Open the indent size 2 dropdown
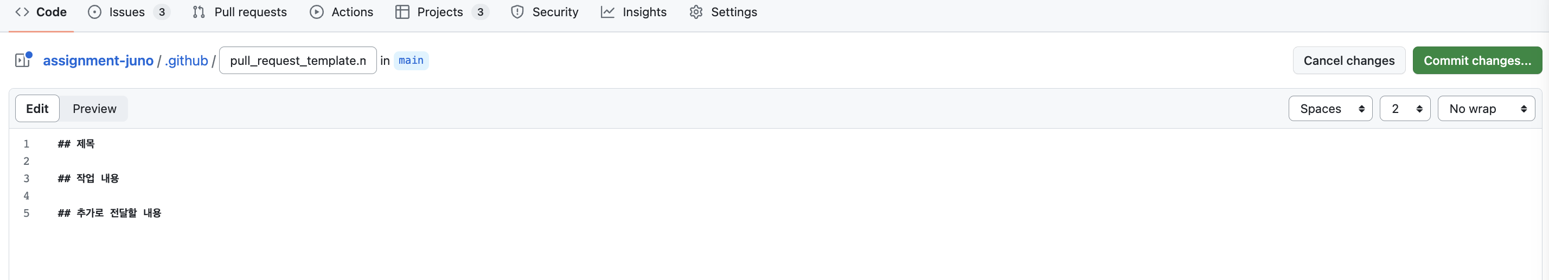The image size is (1549, 280). [1405, 109]
